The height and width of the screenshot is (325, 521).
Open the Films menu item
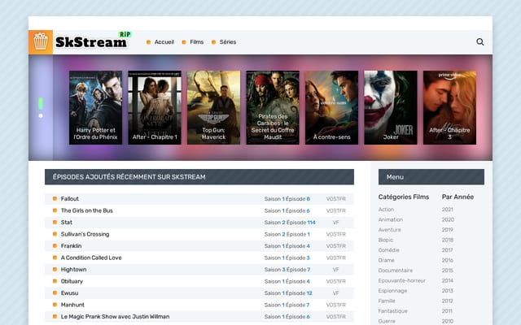pyautogui.click(x=197, y=42)
